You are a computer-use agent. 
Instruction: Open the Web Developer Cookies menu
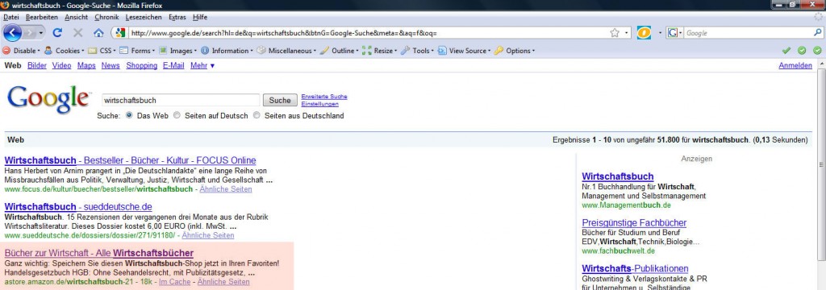64,51
